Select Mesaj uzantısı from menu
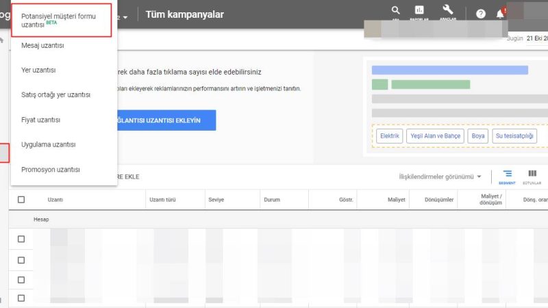The height and width of the screenshot is (308, 548). (x=42, y=45)
